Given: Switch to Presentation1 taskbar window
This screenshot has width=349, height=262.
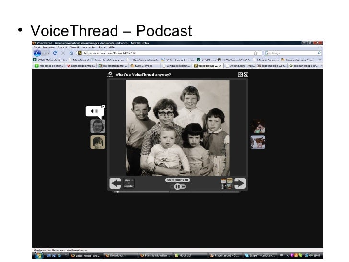Looking at the screenshot, I should [225, 256].
